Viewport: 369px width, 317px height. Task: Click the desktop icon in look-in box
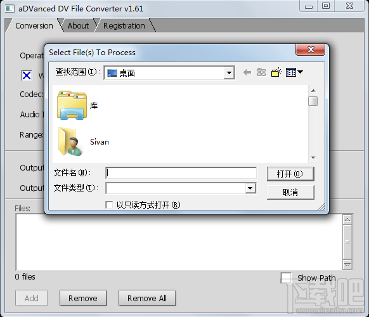[x=112, y=73]
